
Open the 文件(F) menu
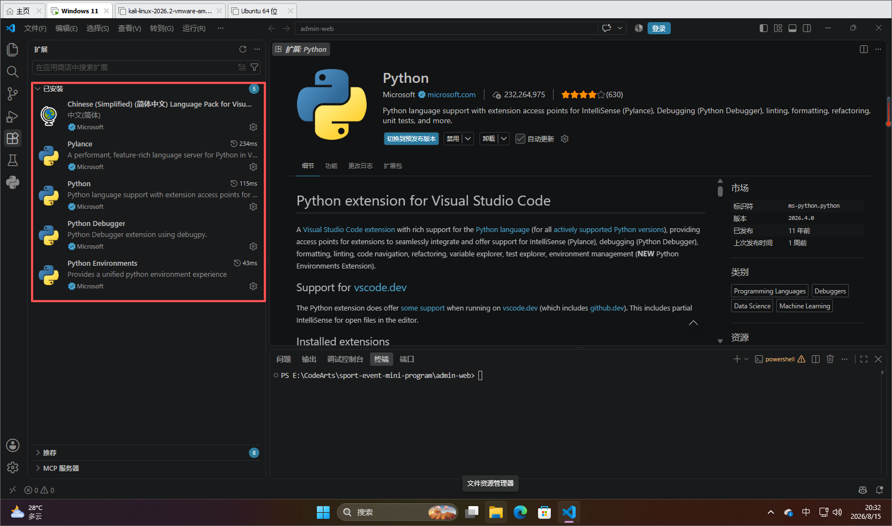[35, 28]
